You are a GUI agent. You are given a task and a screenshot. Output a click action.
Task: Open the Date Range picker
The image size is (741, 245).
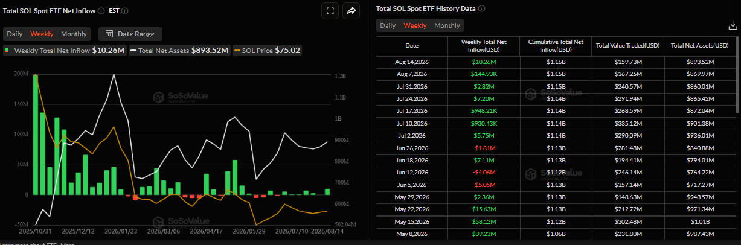130,34
